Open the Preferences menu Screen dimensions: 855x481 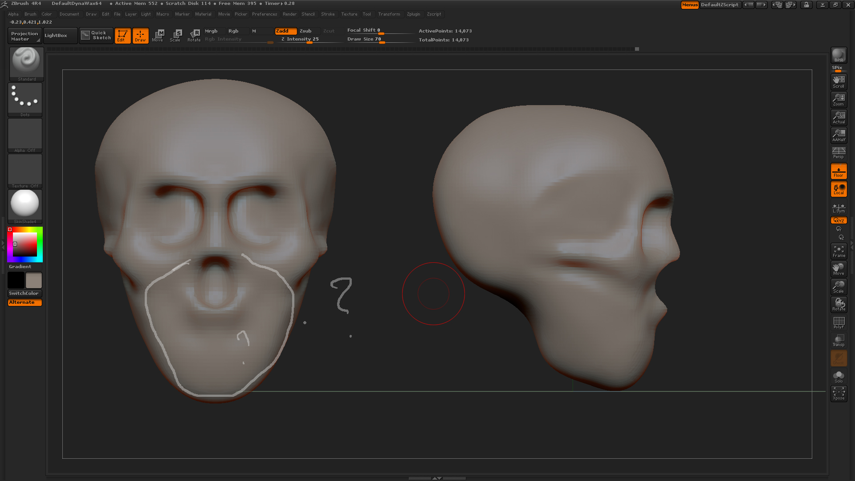(265, 14)
